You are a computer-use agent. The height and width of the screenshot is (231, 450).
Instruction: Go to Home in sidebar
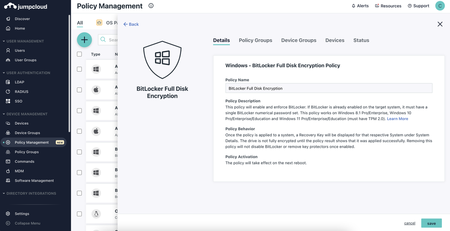click(x=20, y=28)
